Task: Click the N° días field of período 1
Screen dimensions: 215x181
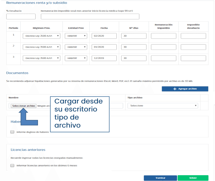Action: coord(134,36)
